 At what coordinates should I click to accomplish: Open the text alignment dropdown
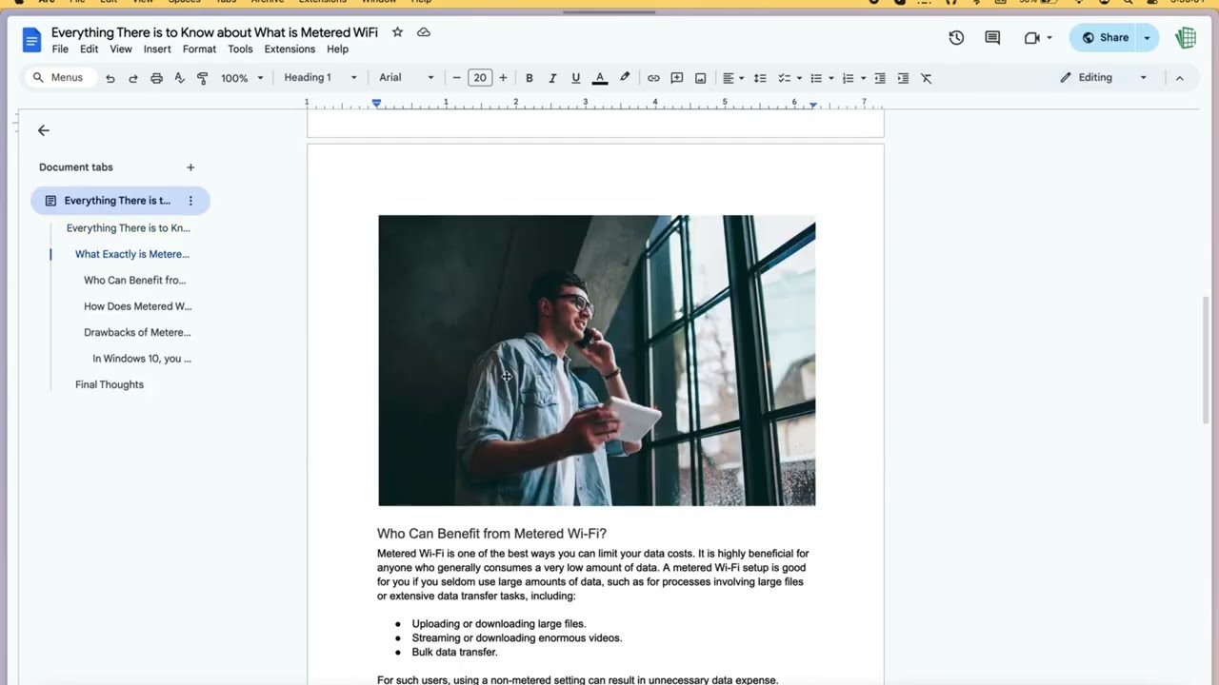tap(732, 78)
